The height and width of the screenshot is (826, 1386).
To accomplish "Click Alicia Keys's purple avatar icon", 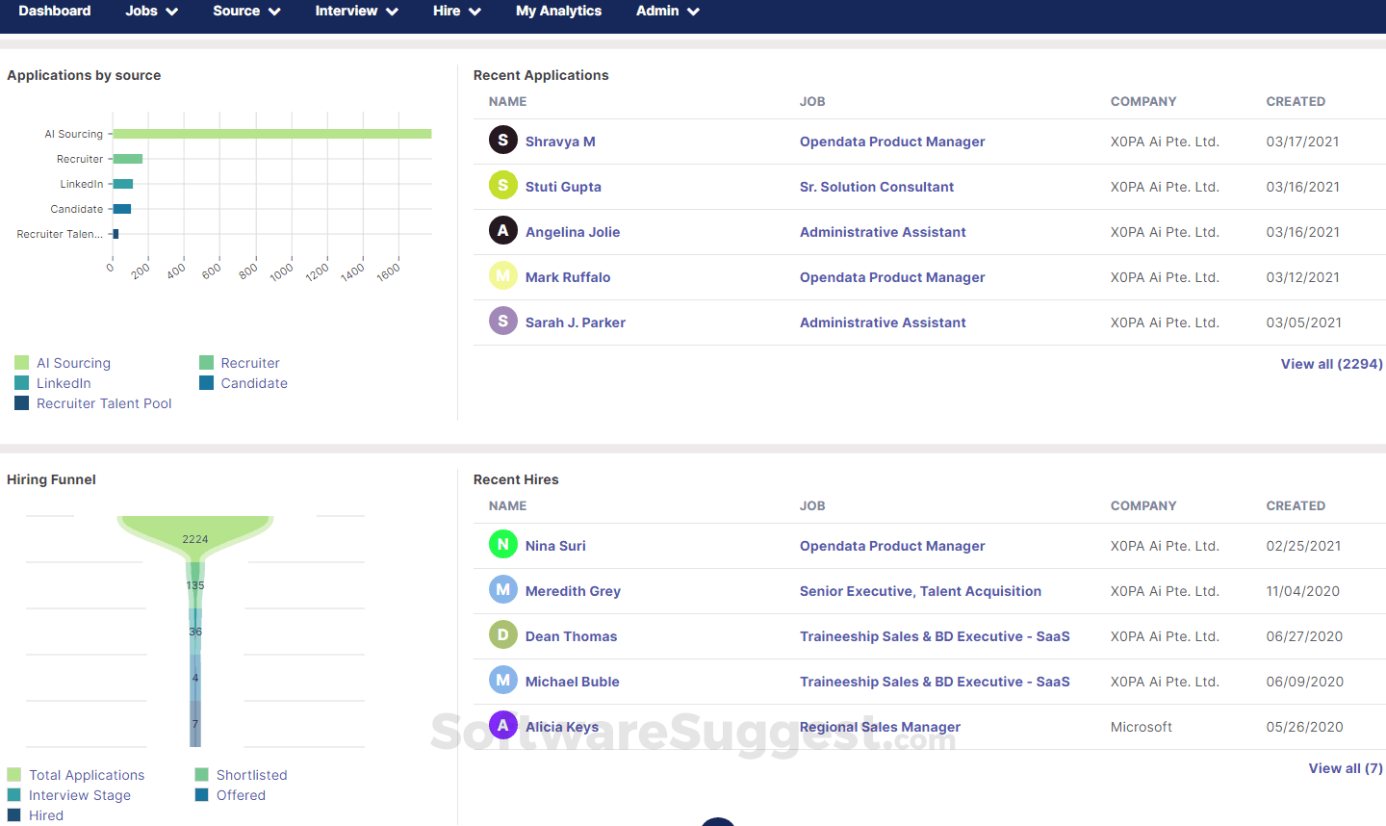I will click(502, 726).
